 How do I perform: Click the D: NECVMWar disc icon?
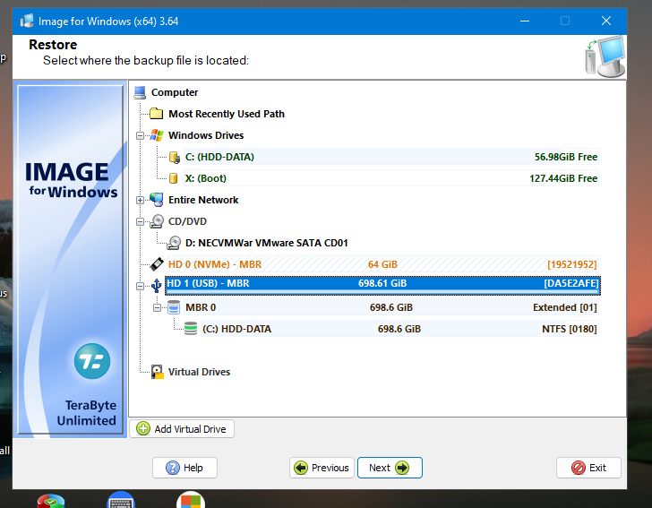[x=174, y=243]
